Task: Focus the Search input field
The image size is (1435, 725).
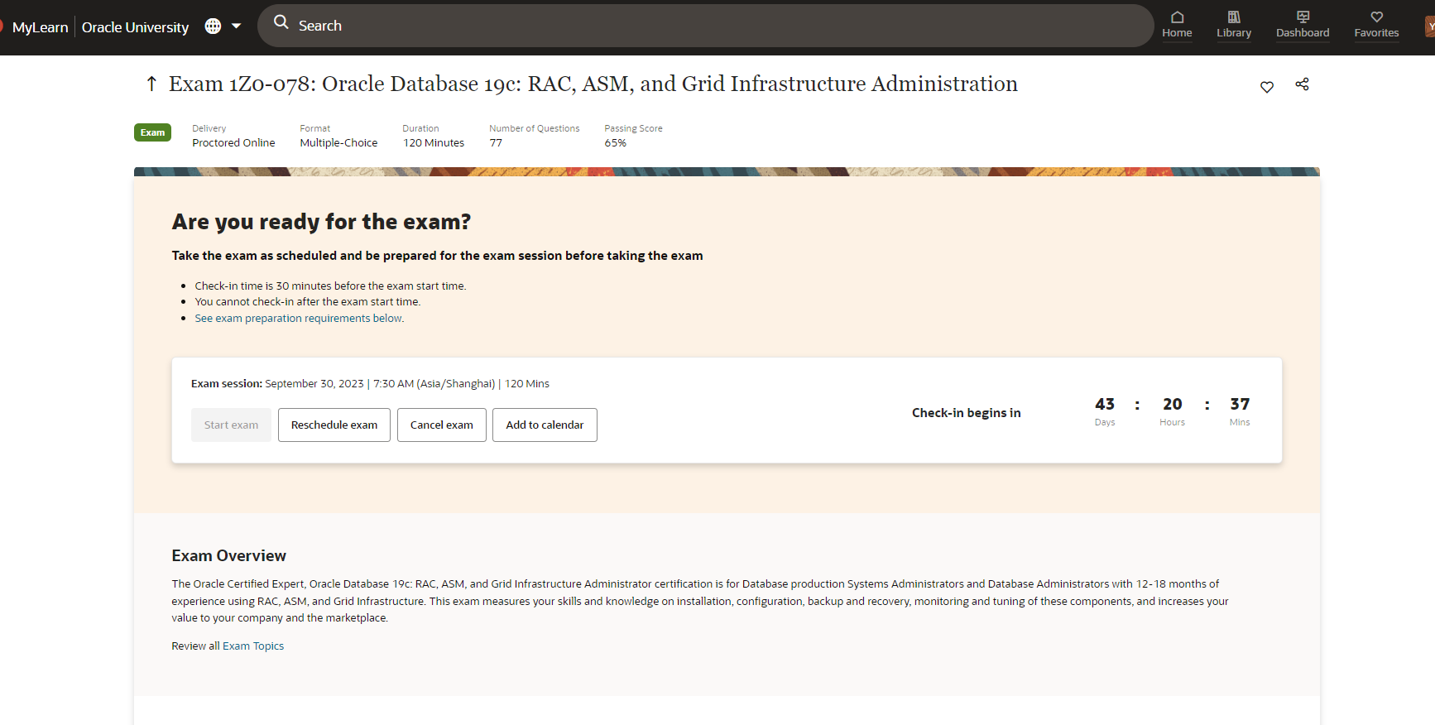Action: point(705,26)
